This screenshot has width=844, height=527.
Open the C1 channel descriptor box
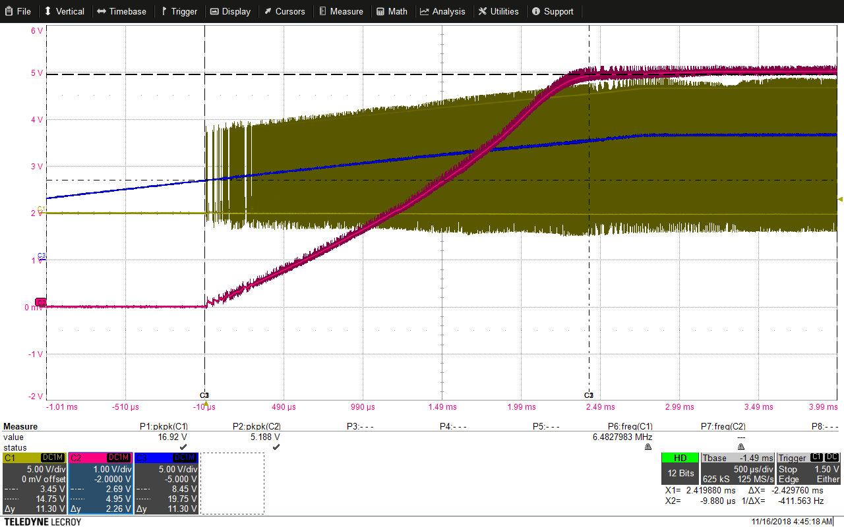pyautogui.click(x=34, y=483)
